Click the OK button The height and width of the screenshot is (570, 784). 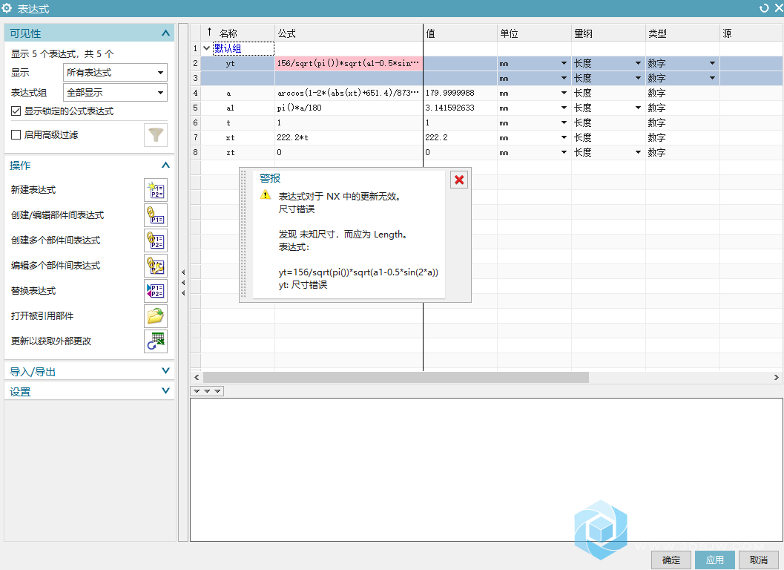pyautogui.click(x=671, y=560)
